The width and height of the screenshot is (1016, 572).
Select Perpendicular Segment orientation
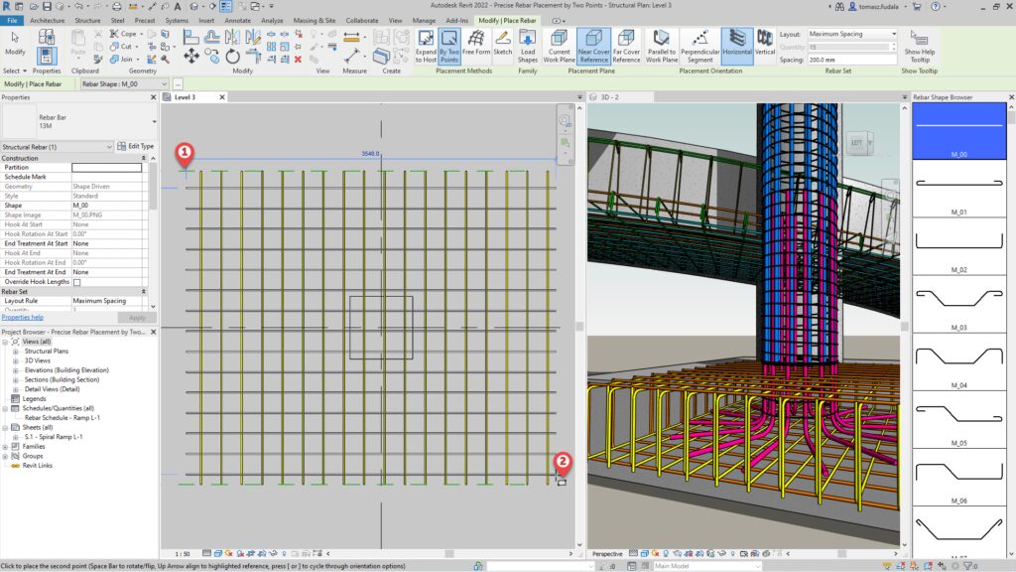coord(699,46)
